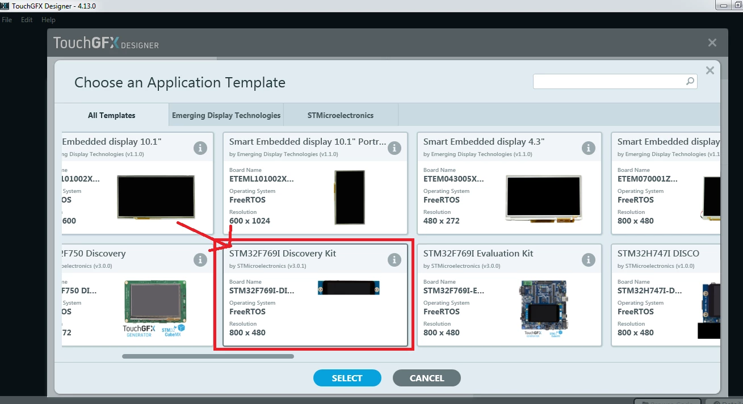The image size is (743, 404).
Task: Click the TouchGFX Designer title bar app icon
Action: tap(5, 6)
